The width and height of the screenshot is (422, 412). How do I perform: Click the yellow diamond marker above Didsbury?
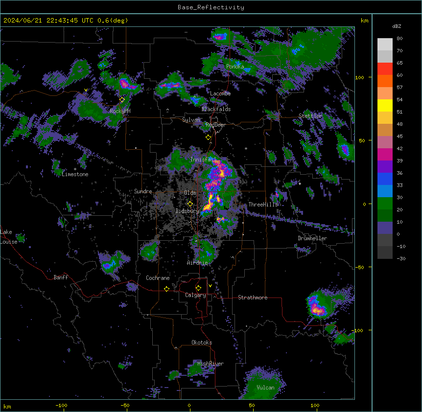tap(190, 204)
